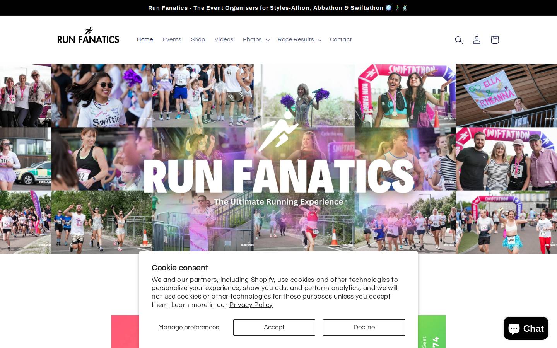Screen dimensions: 557x348
Task: Expand the Photos dropdown menu
Action: tap(256, 39)
